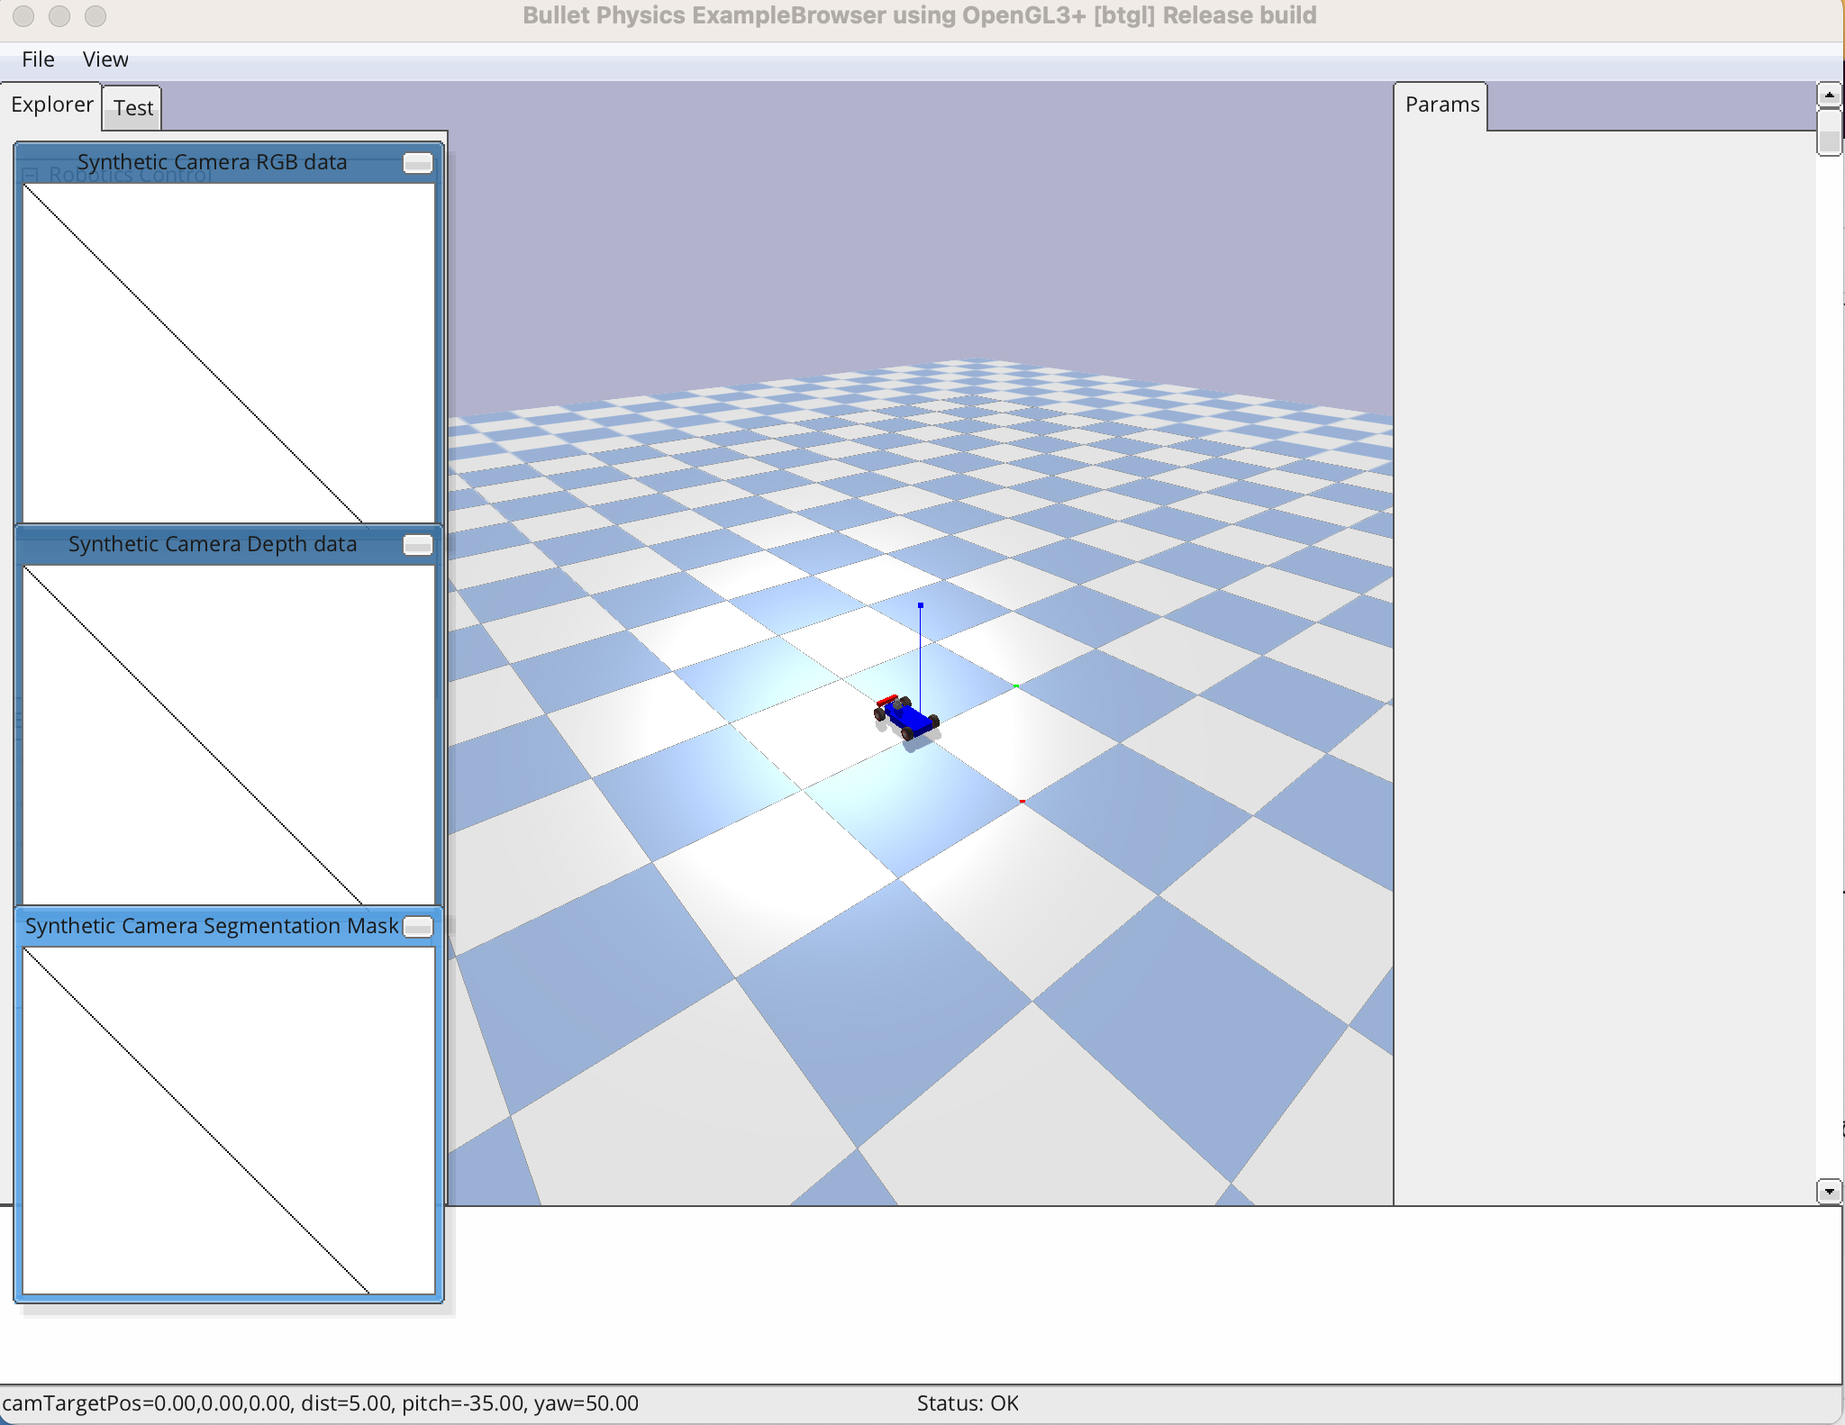Select the Params tab

pyautogui.click(x=1441, y=104)
